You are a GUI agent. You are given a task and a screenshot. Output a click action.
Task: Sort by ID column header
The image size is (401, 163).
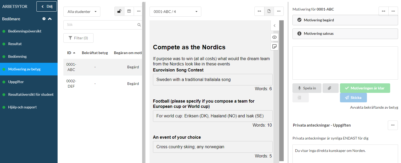tap(71, 53)
